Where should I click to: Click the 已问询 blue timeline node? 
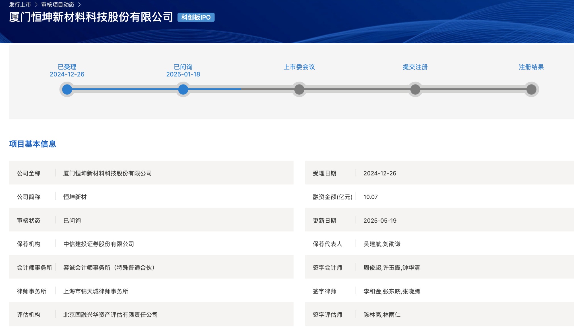[x=183, y=89]
